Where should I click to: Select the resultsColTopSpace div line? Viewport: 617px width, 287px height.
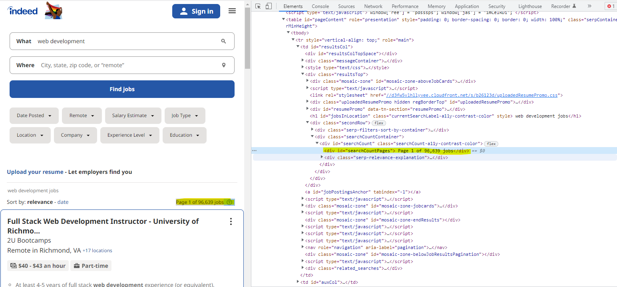[x=351, y=54]
